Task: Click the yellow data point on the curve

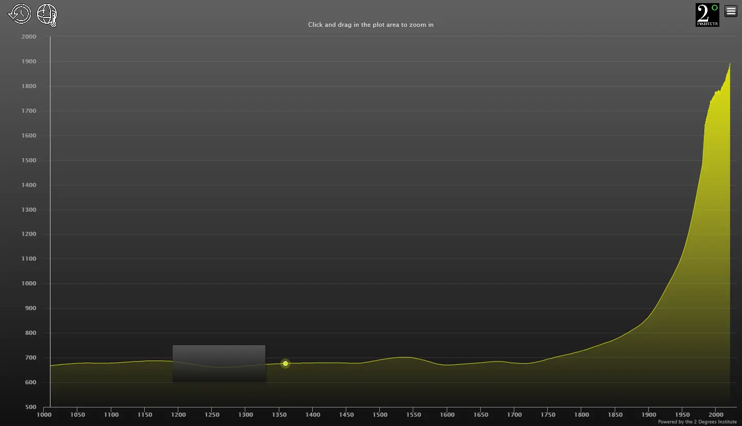Action: point(285,363)
